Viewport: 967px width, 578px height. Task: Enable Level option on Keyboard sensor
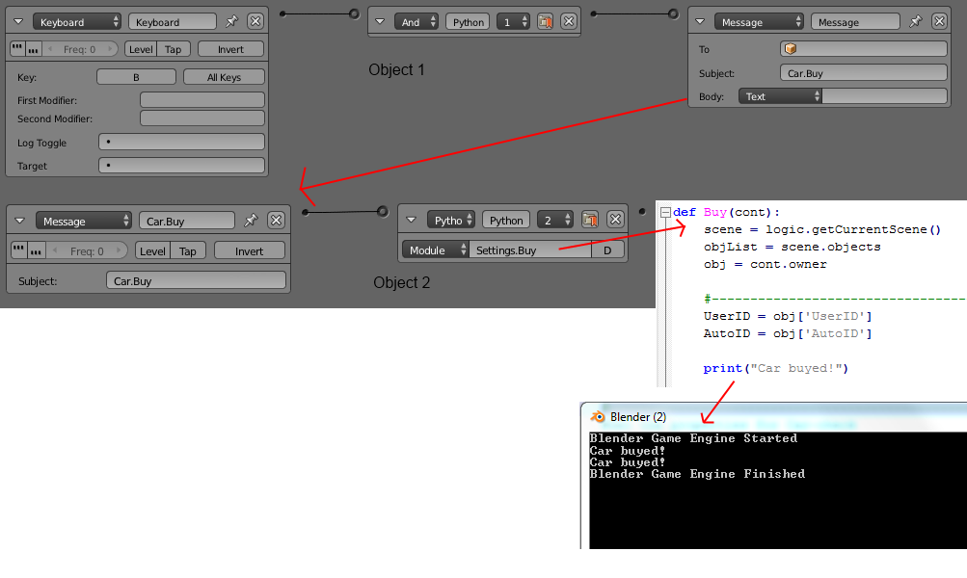pos(141,49)
